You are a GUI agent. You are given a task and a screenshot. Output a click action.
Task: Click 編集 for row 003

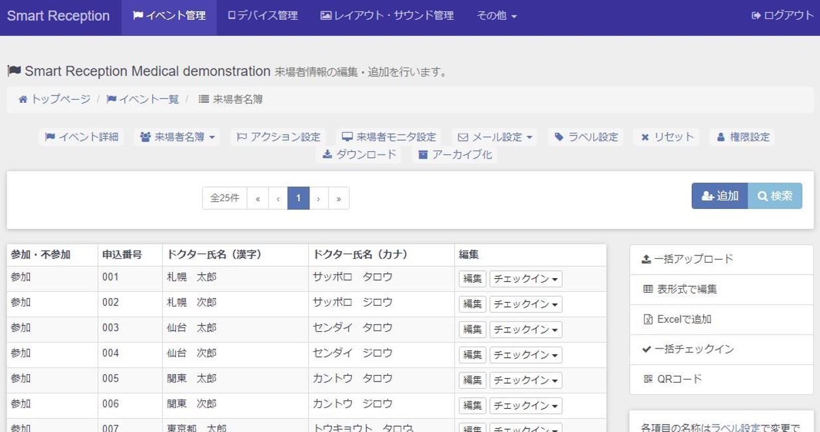tap(472, 329)
